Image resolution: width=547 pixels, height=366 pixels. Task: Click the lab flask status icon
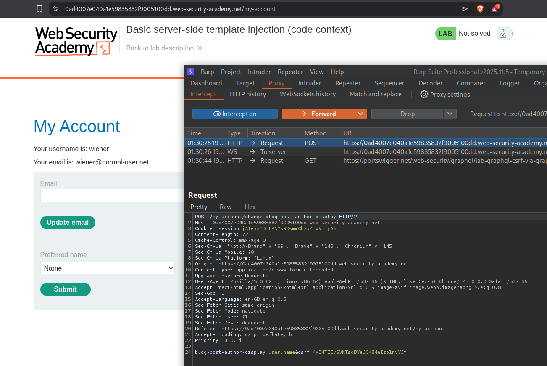pyautogui.click(x=502, y=34)
